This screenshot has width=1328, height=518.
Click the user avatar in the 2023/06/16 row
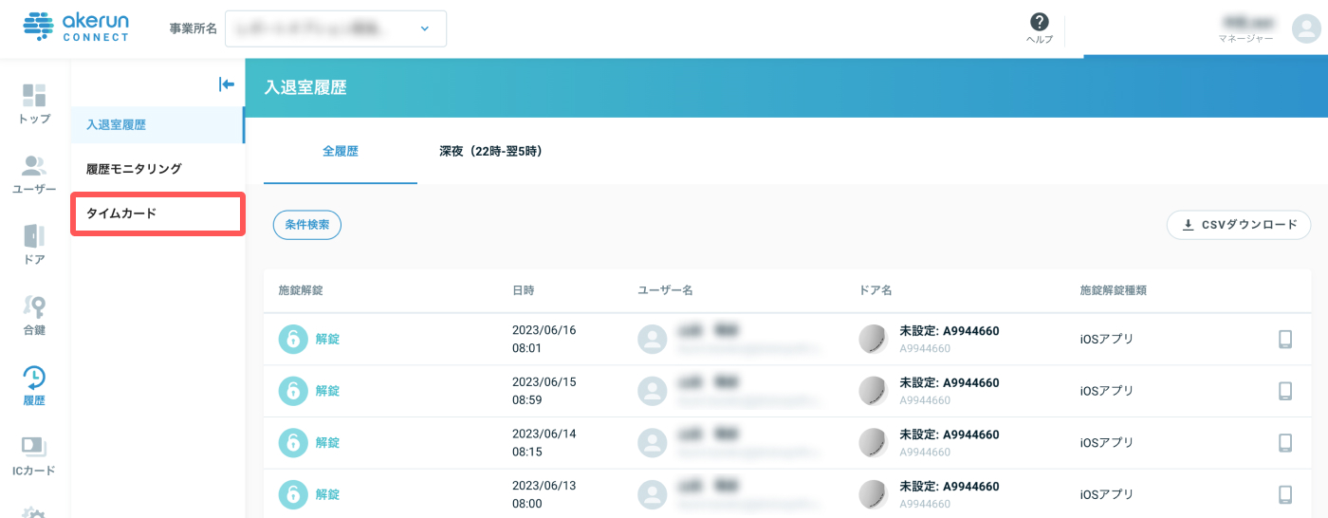(653, 339)
